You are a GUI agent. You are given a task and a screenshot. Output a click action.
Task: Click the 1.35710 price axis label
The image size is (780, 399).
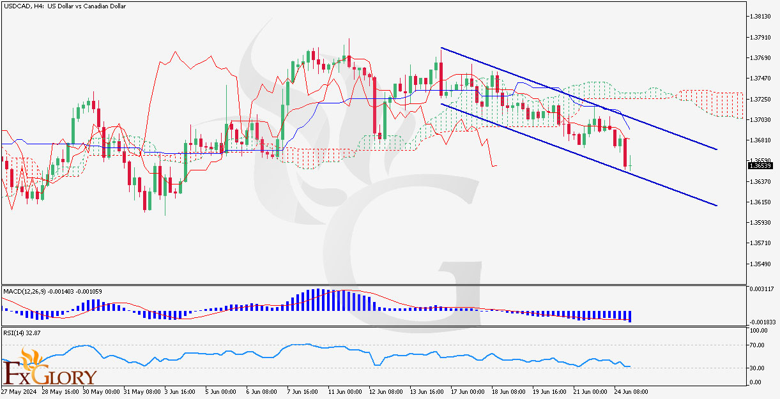[760, 243]
